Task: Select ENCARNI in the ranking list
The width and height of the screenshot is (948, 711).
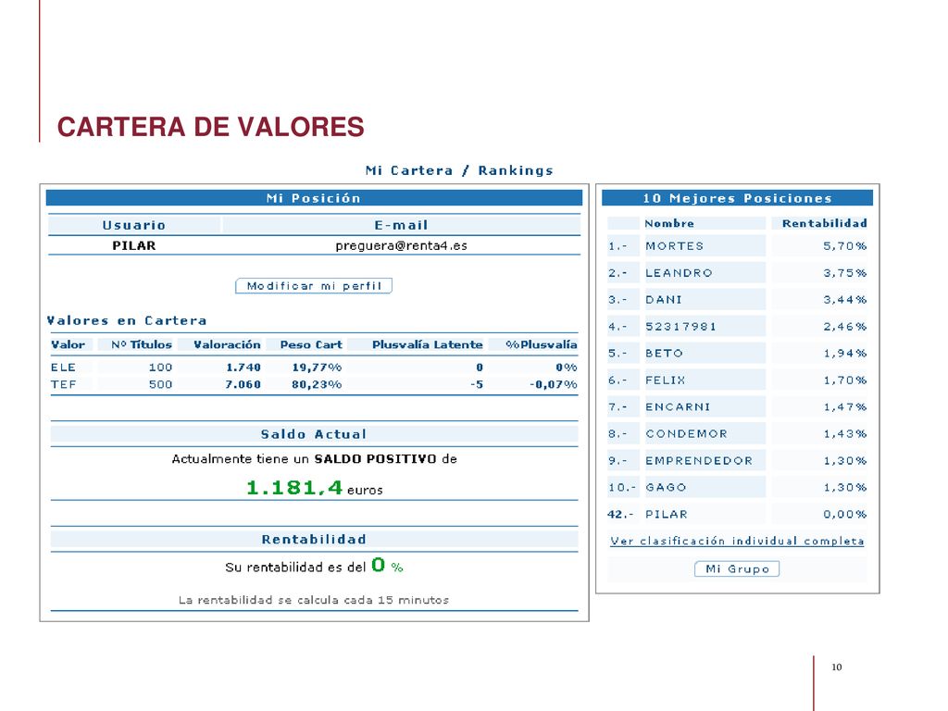Action: [x=678, y=407]
